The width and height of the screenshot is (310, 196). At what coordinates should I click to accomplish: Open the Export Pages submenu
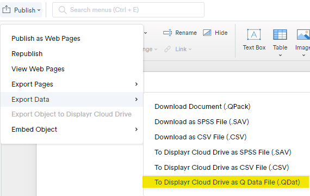point(72,84)
